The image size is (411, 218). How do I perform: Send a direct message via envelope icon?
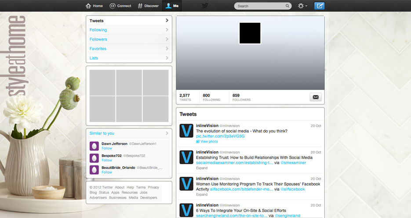316,97
